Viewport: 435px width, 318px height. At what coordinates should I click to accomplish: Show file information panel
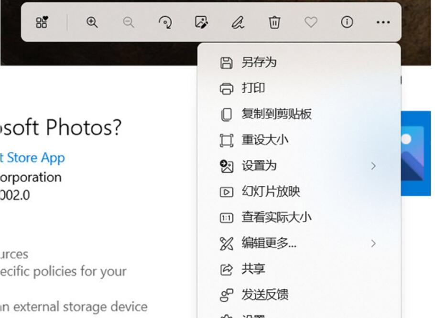tap(347, 22)
